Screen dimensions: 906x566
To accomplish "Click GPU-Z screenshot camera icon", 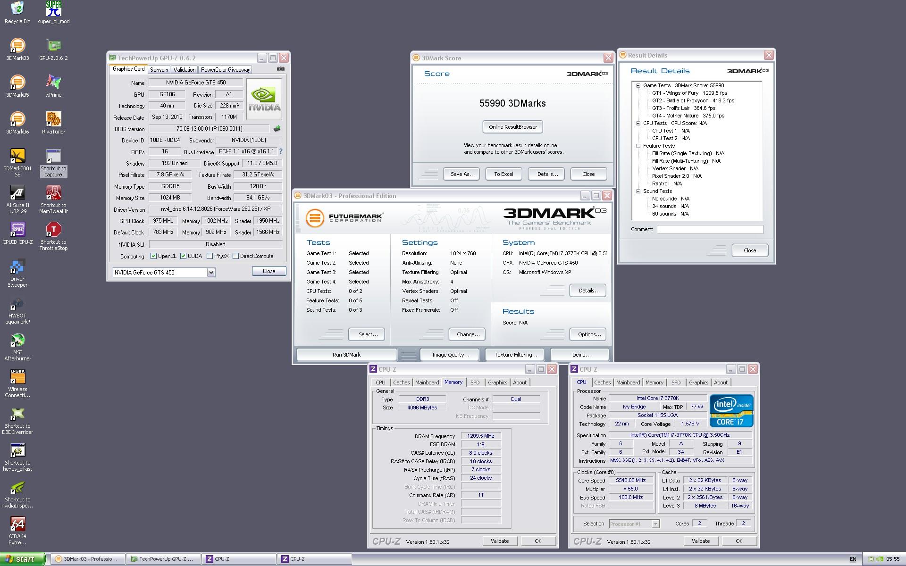I will coord(281,69).
